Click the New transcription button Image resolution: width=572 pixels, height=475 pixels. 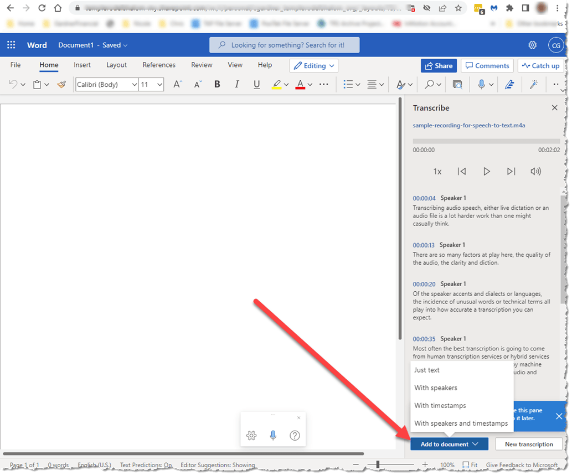point(528,444)
